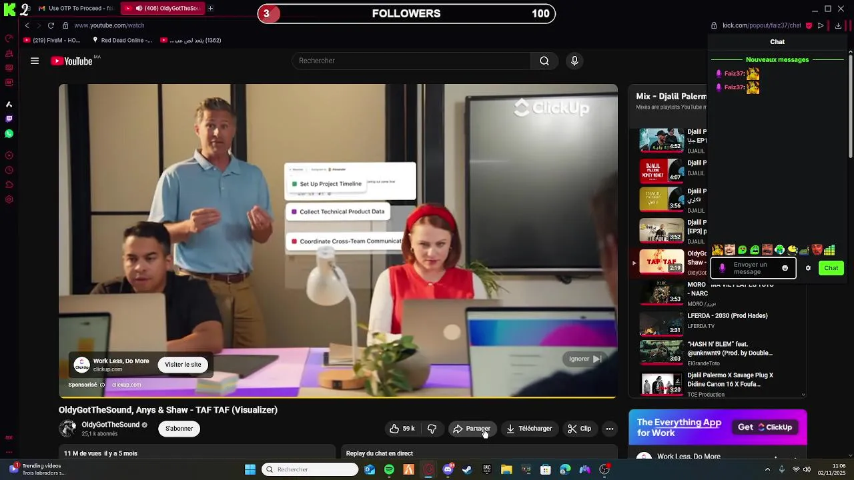Screen dimensions: 854x480
Task: Click the play arrow icon in Kick popout toolbar
Action: tap(821, 25)
